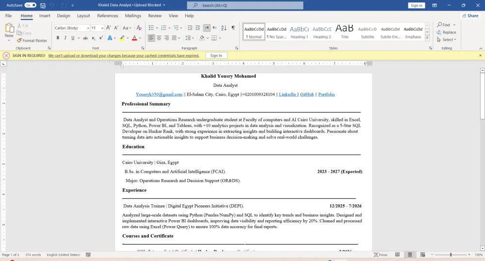The height and width of the screenshot is (261, 485).
Task: Click the Text Effects glowing A icon
Action: 110,38
